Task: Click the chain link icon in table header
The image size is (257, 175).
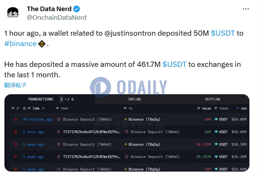Action: [x=17, y=108]
